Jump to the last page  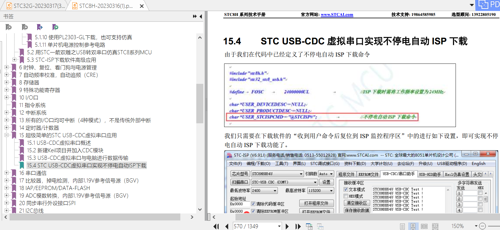pyautogui.click(x=298, y=227)
